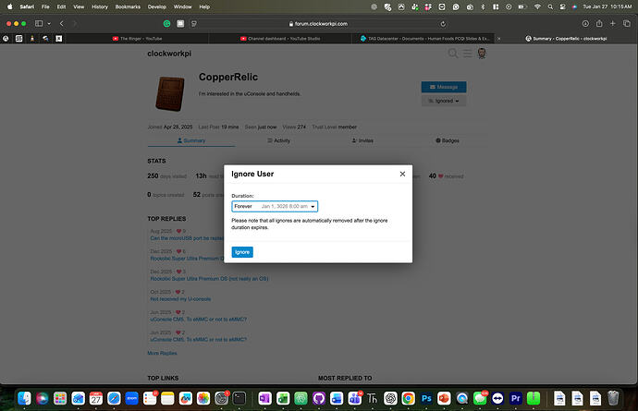This screenshot has height=411, width=638.
Task: Show tab overview icon in Safari
Action: 627,24
